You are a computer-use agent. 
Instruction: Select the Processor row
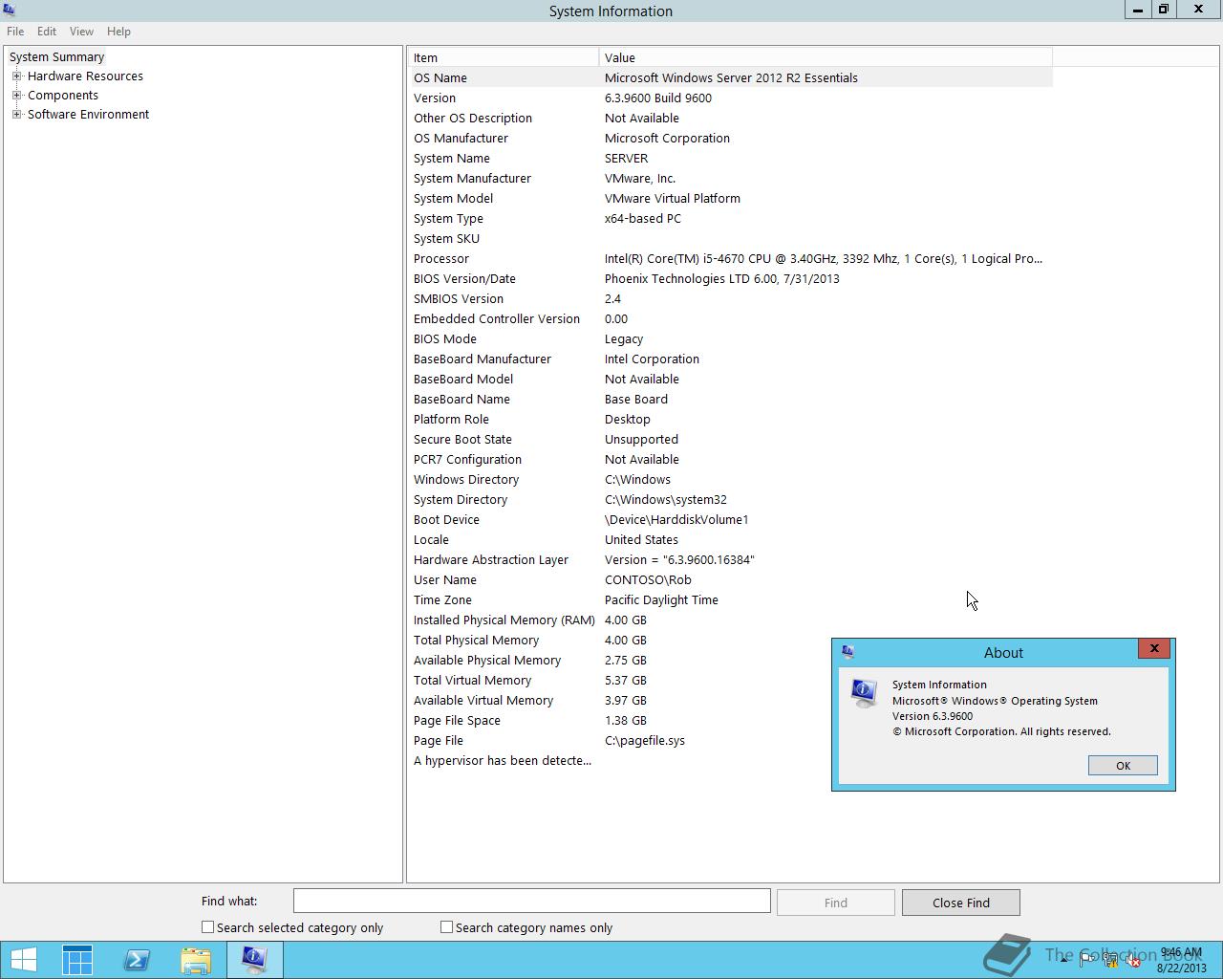click(731, 259)
